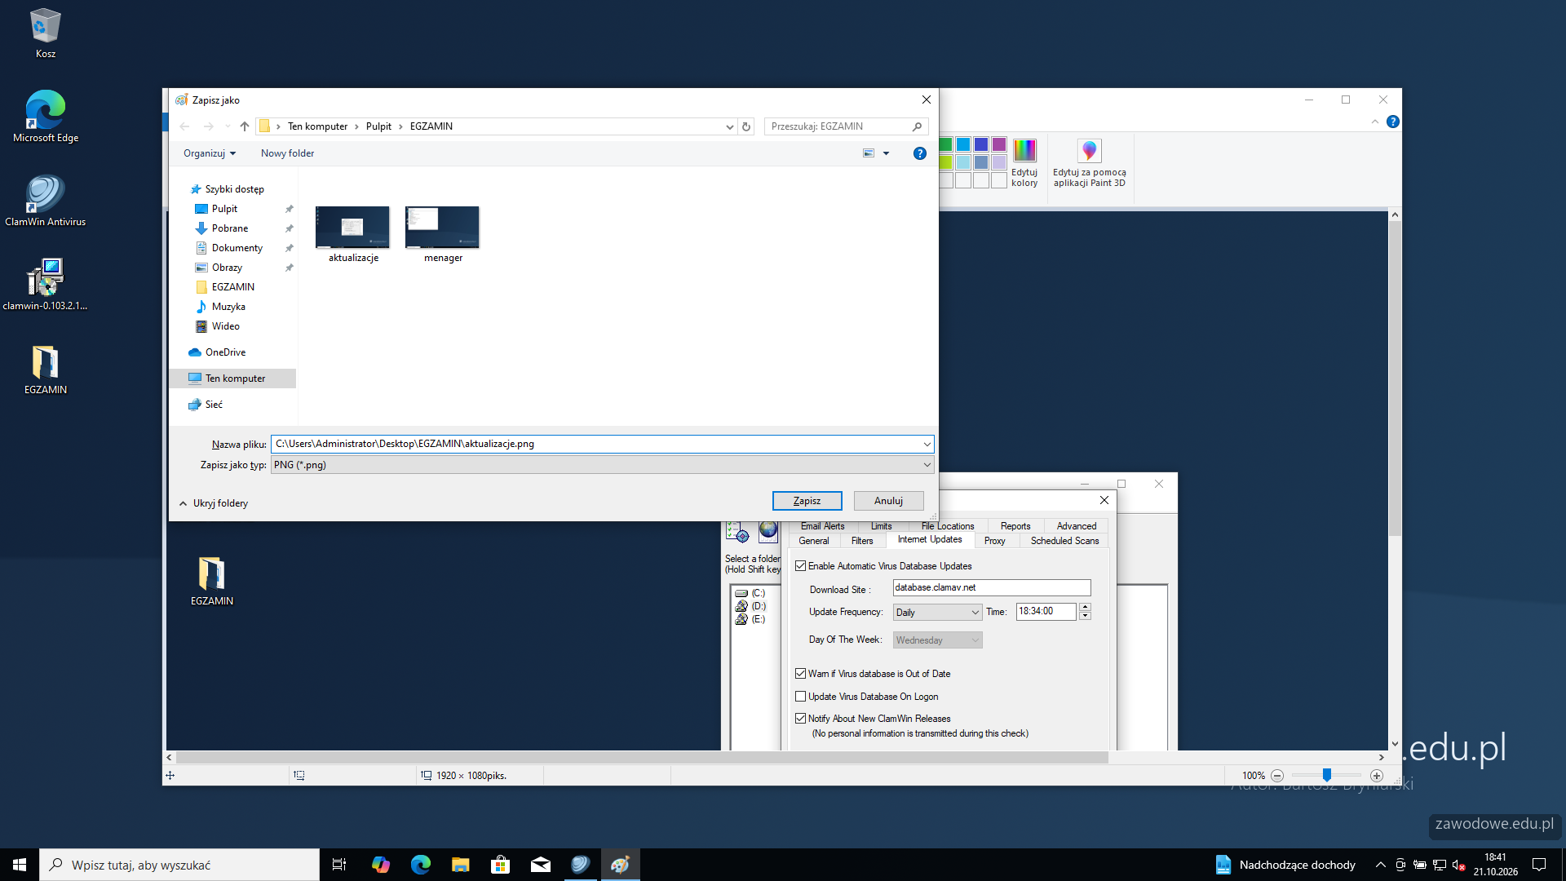This screenshot has height=881, width=1566.
Task: Expand the Zapisz jako typ PNG dropdown
Action: coord(602,465)
